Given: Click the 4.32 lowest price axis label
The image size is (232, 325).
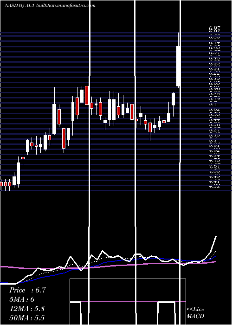Looking at the screenshot, I should (x=214, y=186).
